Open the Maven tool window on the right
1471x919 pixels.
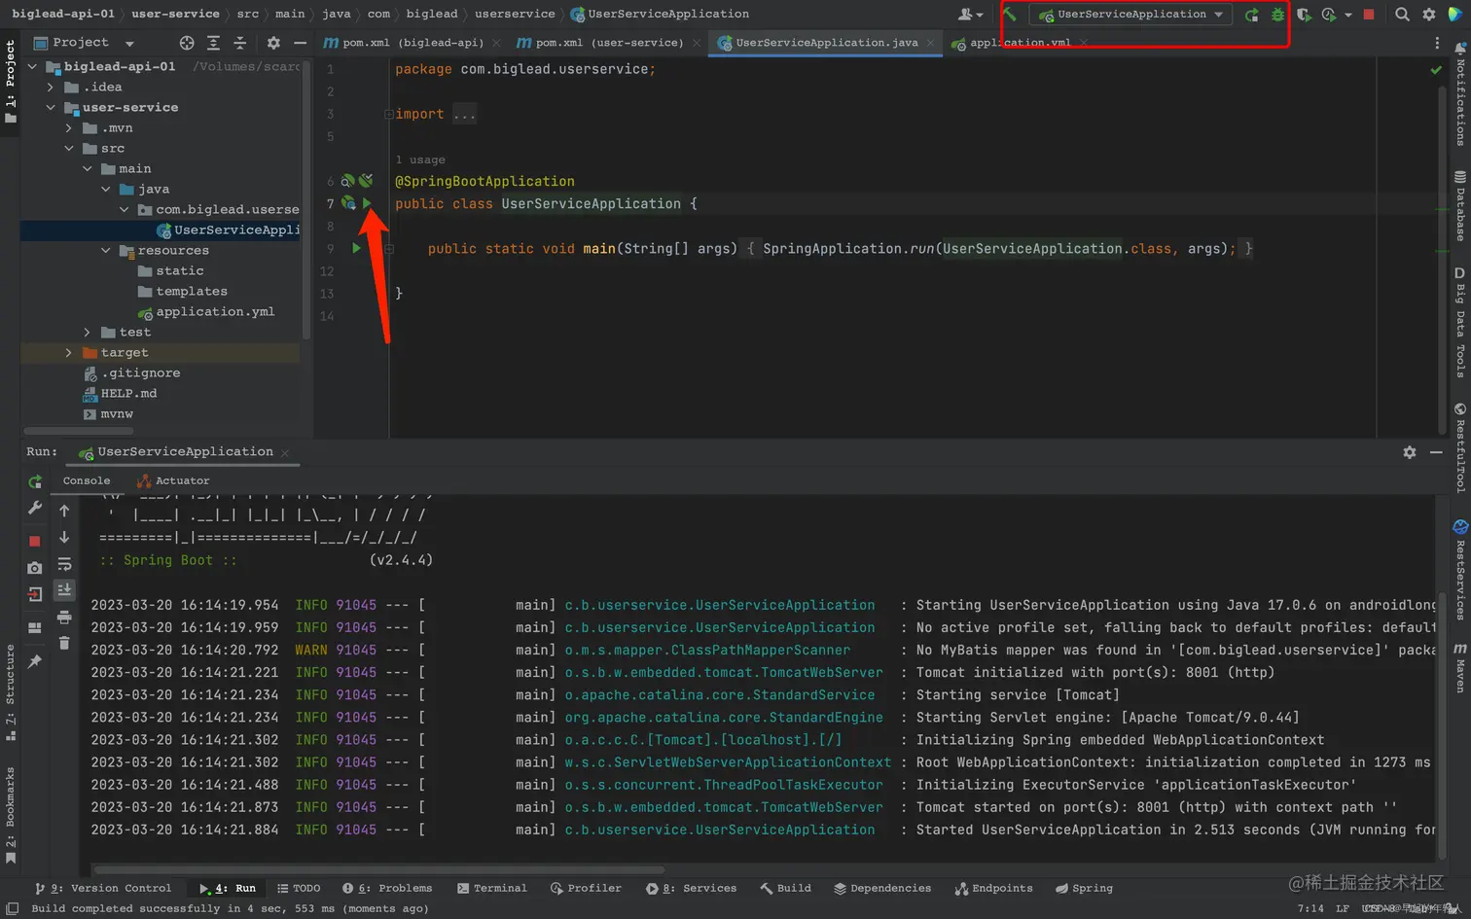click(1460, 667)
